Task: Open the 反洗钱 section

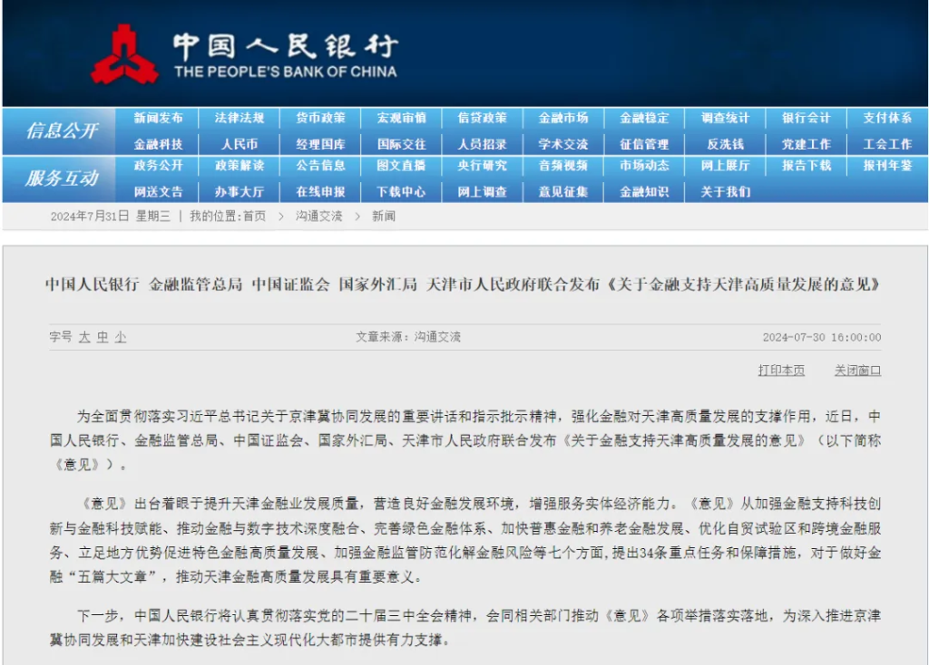Action: point(726,144)
